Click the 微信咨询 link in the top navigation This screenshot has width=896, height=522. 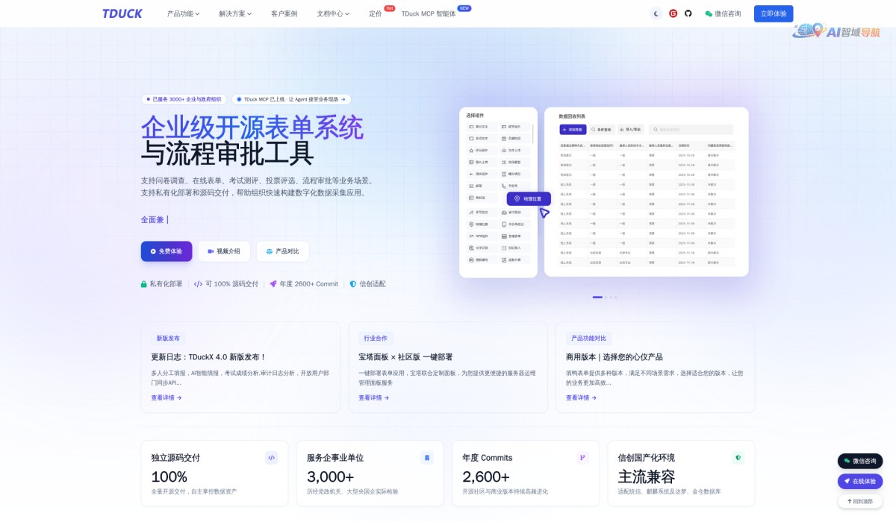click(x=723, y=13)
